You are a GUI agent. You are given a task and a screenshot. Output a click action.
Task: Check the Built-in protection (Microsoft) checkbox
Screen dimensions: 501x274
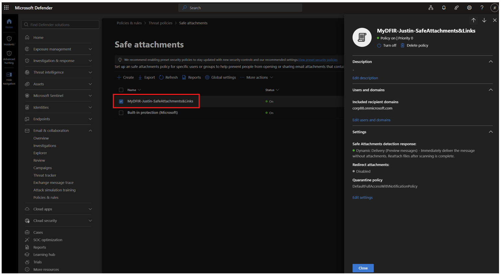click(x=121, y=113)
